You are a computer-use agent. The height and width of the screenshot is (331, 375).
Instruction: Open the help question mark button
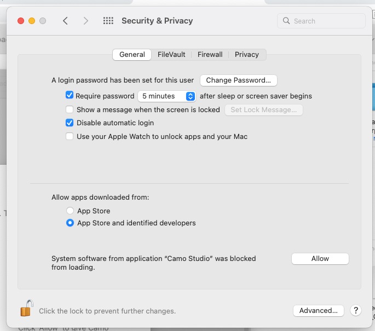(356, 310)
